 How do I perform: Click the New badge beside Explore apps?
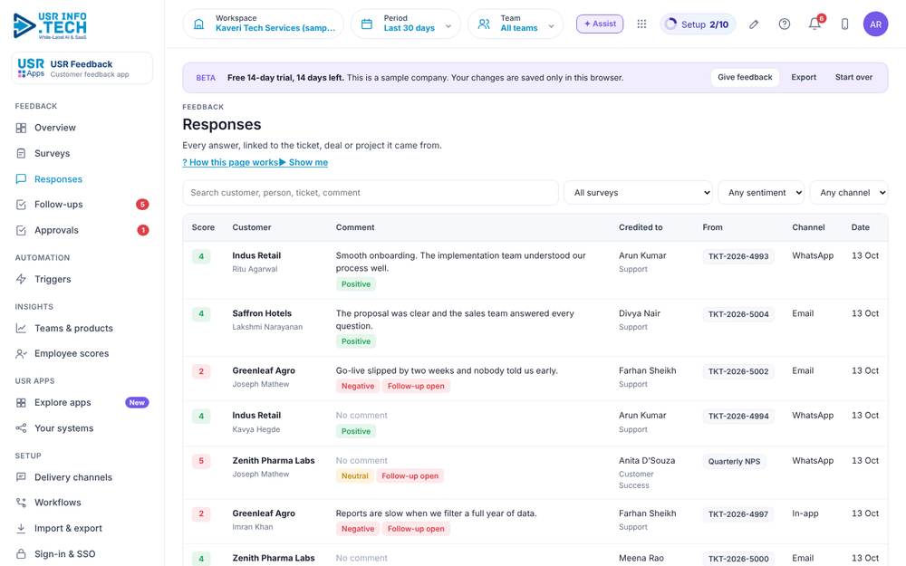click(x=137, y=403)
